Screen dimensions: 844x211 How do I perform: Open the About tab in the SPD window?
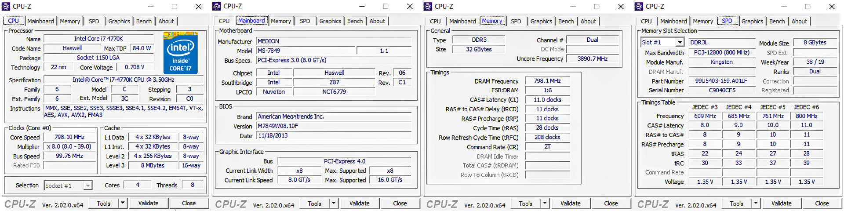click(x=799, y=21)
